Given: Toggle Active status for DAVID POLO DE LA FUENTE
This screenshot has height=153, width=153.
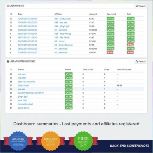Looking at the screenshot, I should [69, 93].
